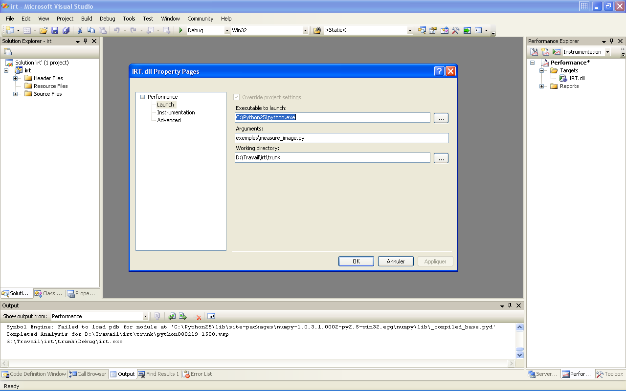The width and height of the screenshot is (626, 391).
Task: Click the Properties icon in Solution Explorer
Action: (x=8, y=52)
